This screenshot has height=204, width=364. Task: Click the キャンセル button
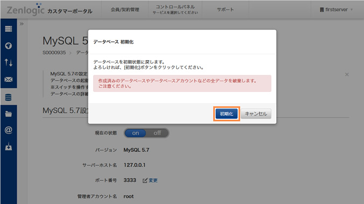(x=256, y=114)
